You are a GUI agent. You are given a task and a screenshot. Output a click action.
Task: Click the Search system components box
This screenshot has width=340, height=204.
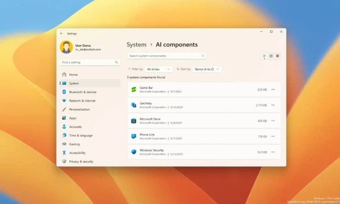[x=166, y=56]
